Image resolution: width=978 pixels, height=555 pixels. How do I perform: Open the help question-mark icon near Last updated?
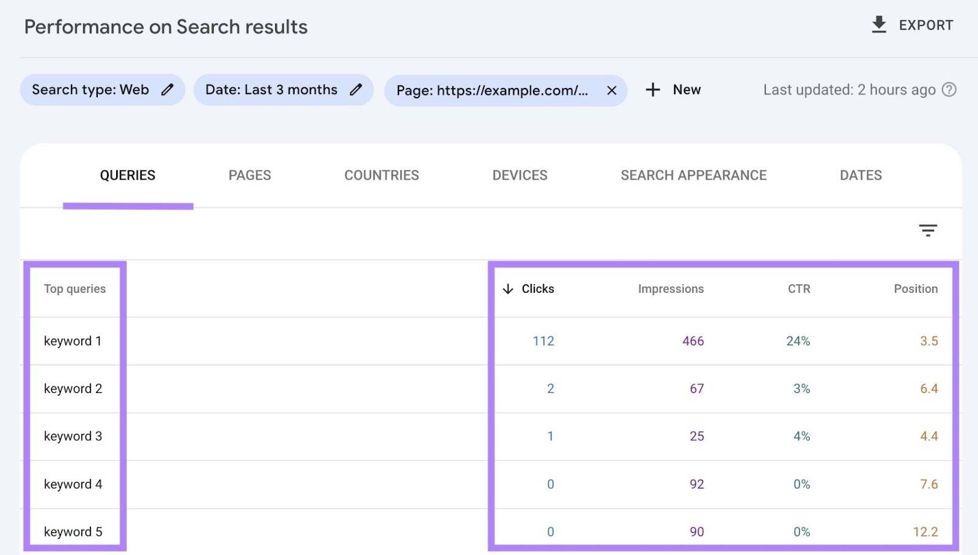click(x=949, y=90)
